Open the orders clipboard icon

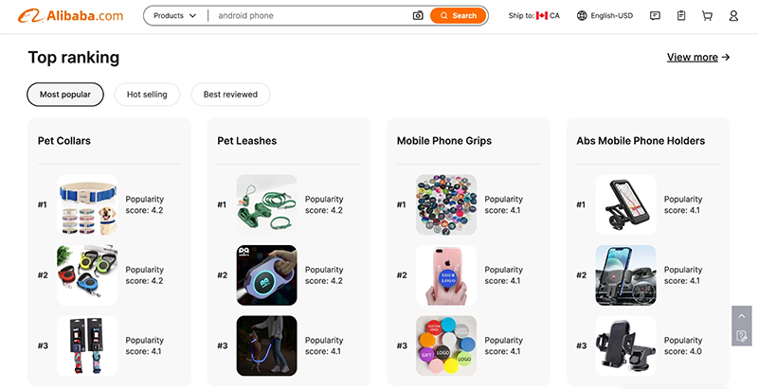[681, 15]
